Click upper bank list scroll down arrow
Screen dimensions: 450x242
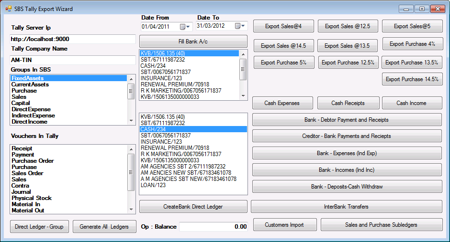243,96
